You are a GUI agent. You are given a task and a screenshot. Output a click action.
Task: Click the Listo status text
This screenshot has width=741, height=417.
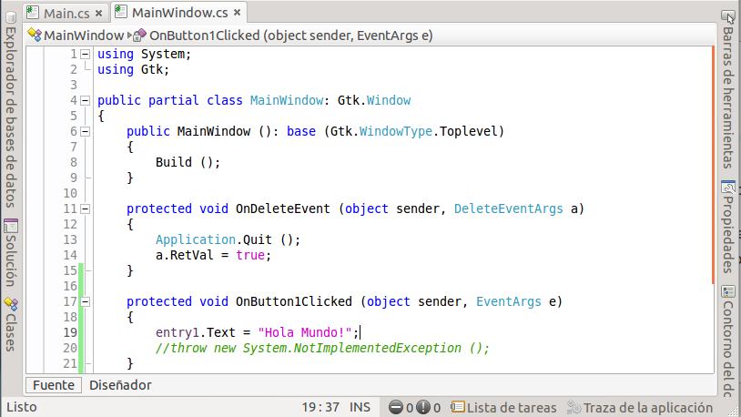point(22,407)
